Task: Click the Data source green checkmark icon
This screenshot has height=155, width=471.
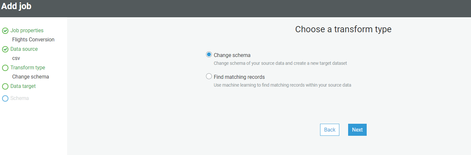Action: click(5, 49)
